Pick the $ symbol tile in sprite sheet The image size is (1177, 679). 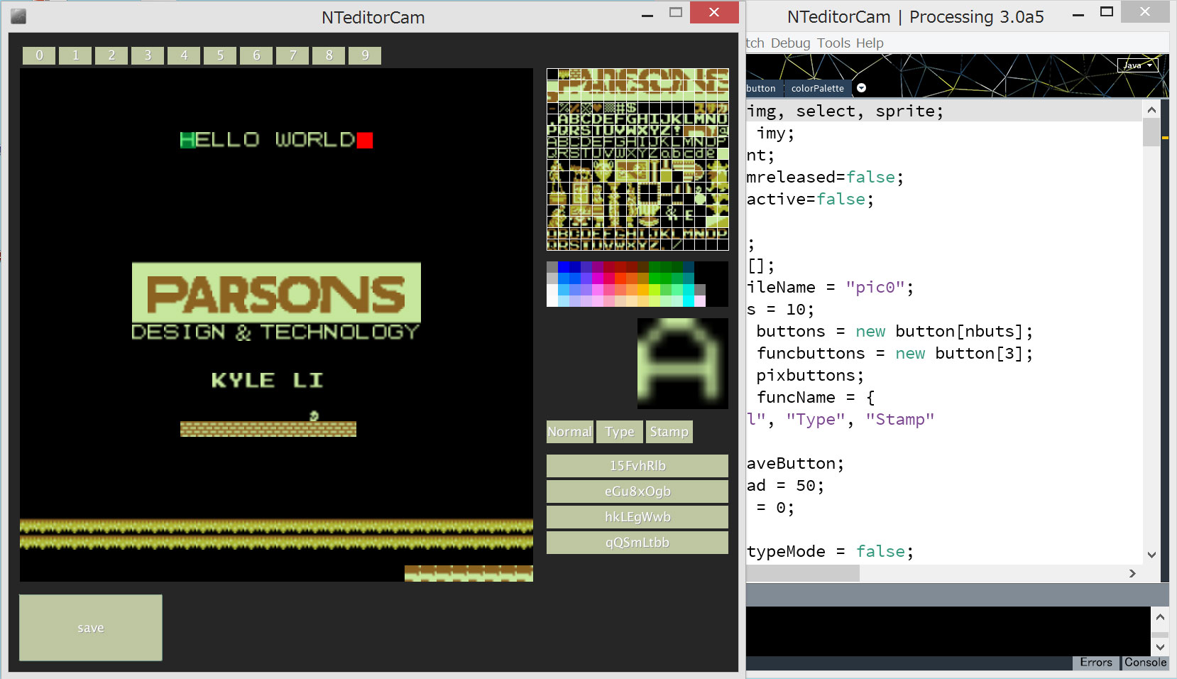tap(632, 108)
